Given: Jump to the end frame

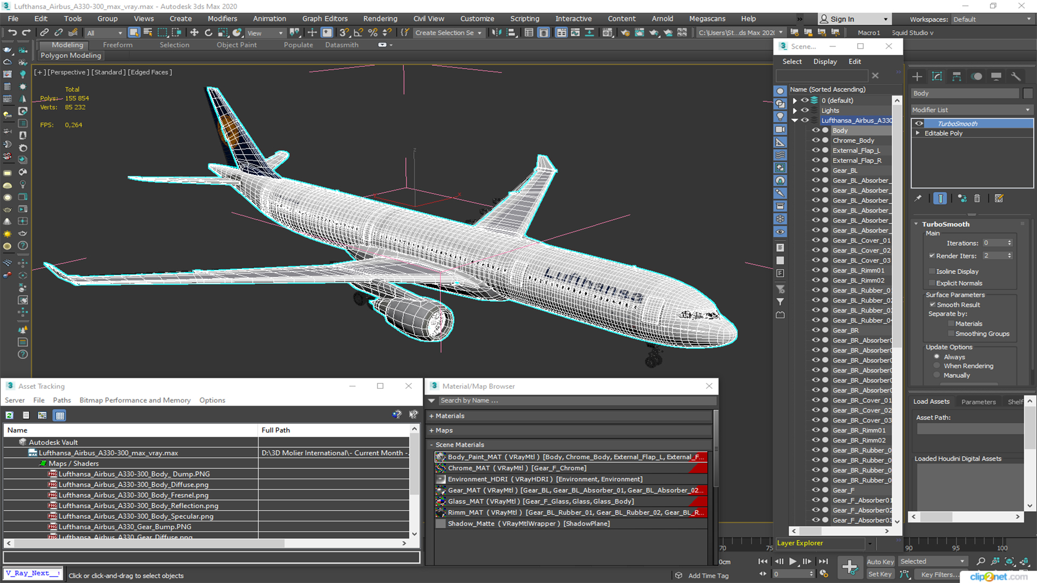Looking at the screenshot, I should tap(823, 561).
